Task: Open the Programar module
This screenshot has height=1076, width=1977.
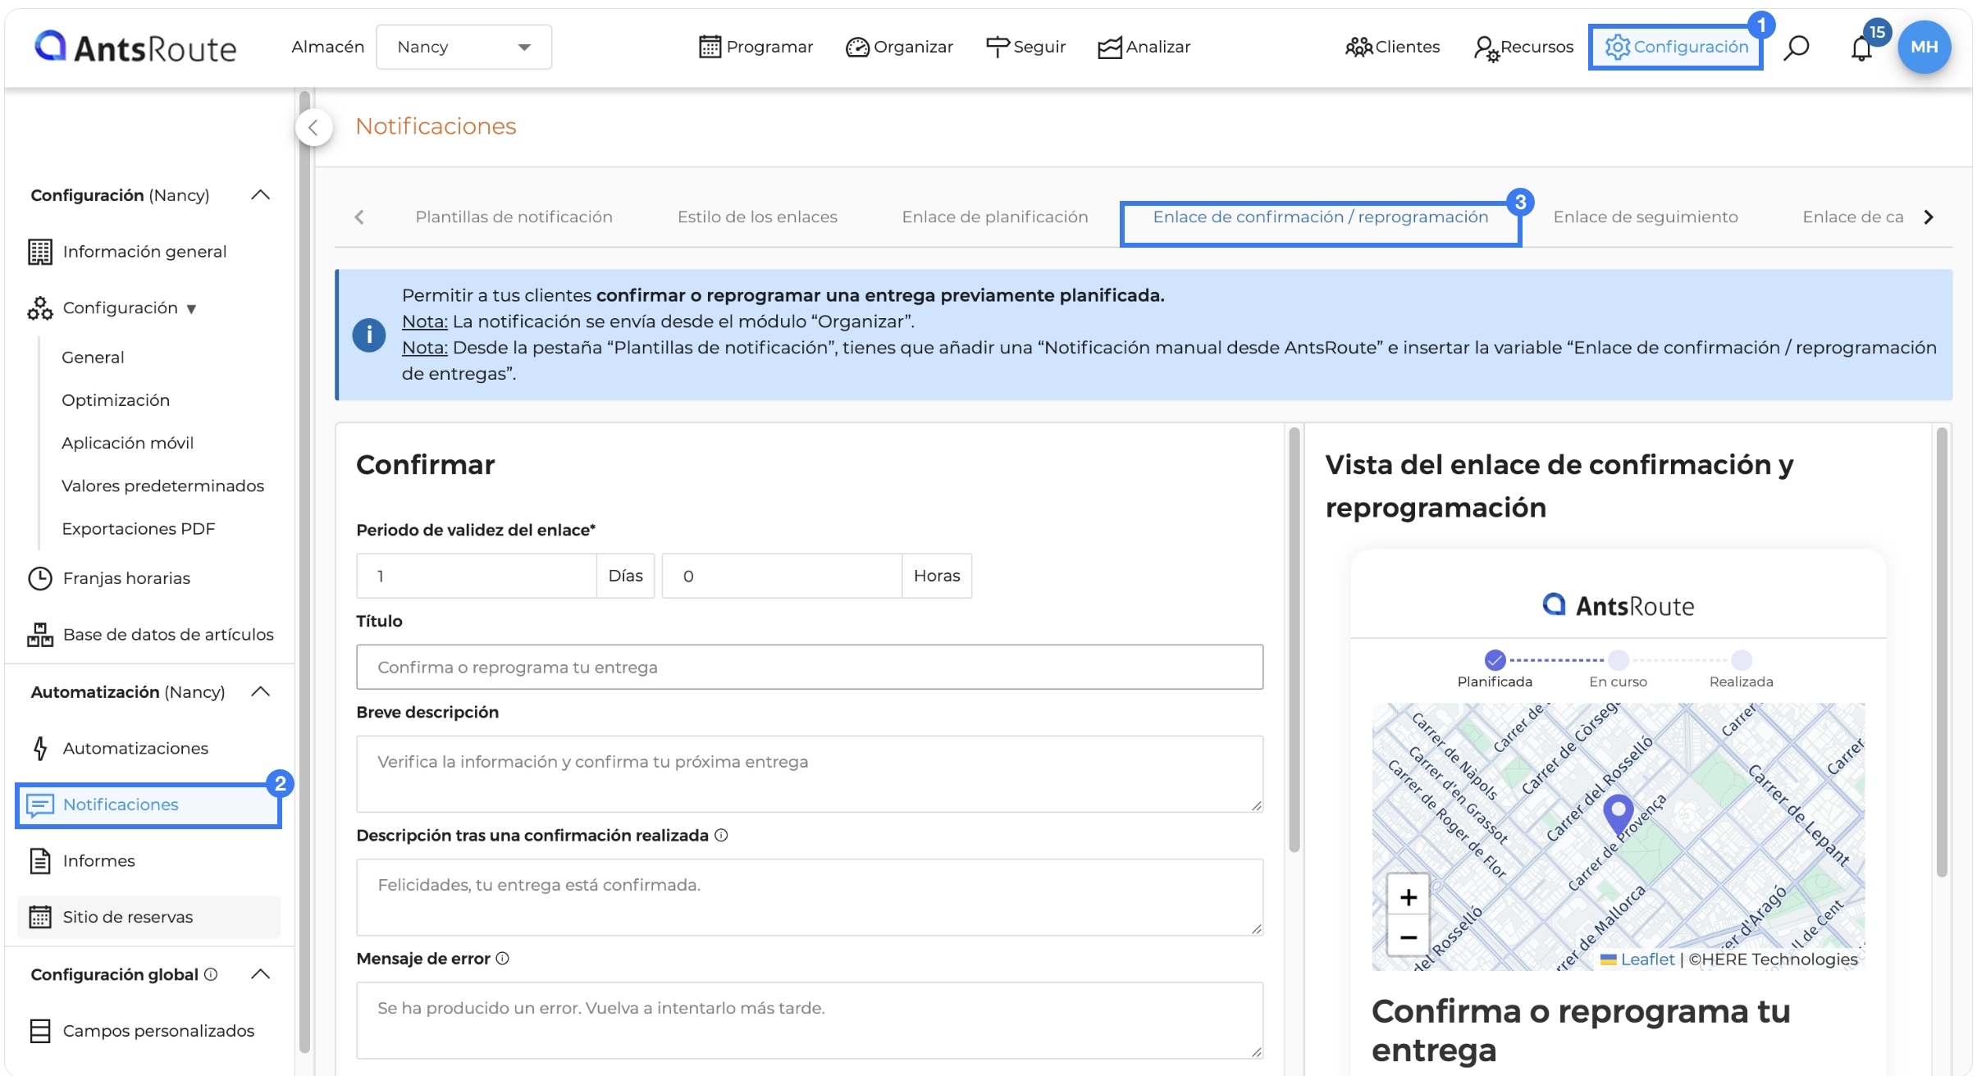Action: [756, 47]
